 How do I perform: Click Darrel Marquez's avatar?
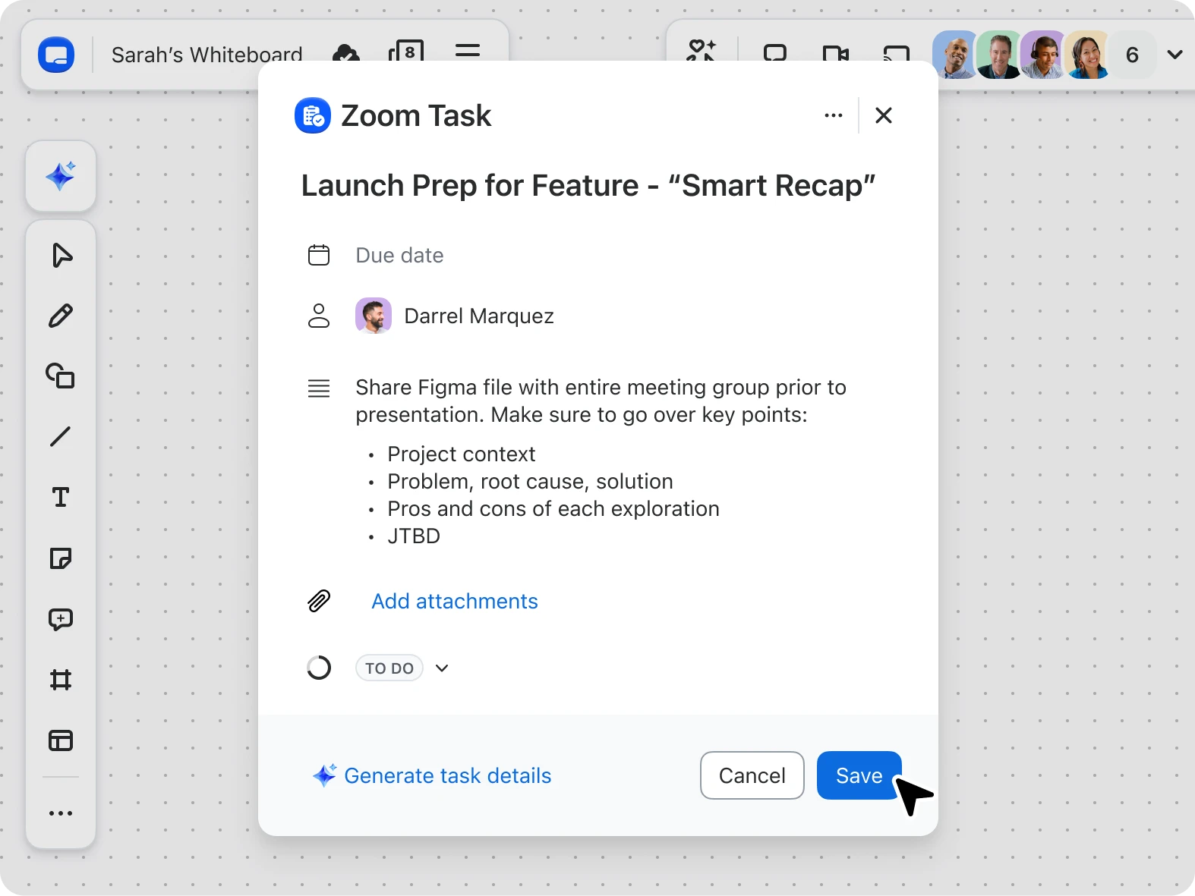(374, 316)
